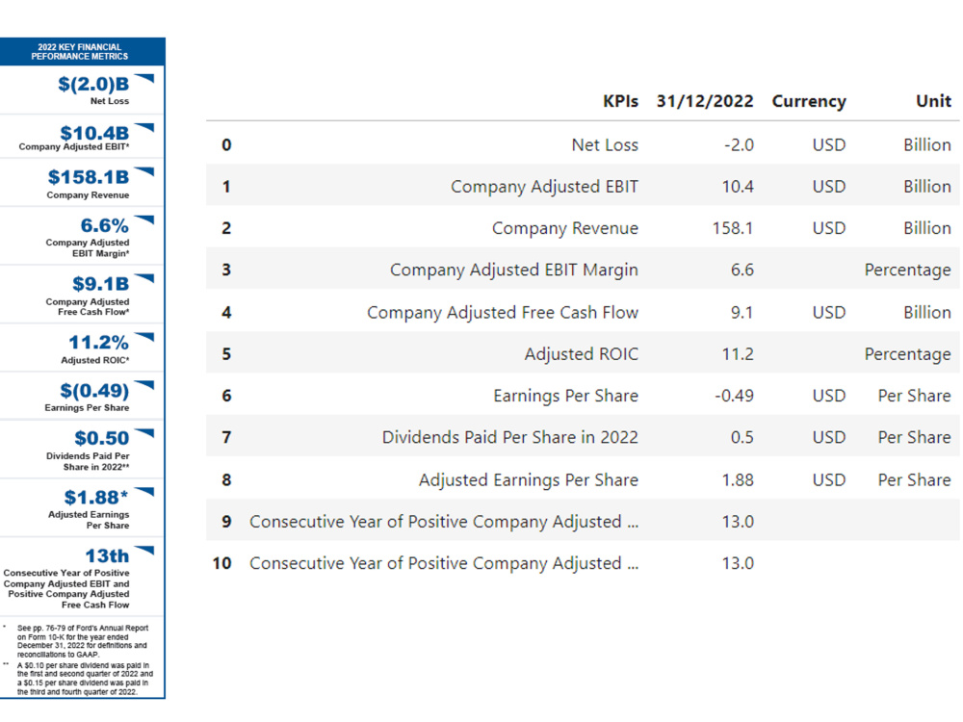Click Percentage unit in Adjusted ROIC row
This screenshot has width=963, height=722.
coord(908,354)
